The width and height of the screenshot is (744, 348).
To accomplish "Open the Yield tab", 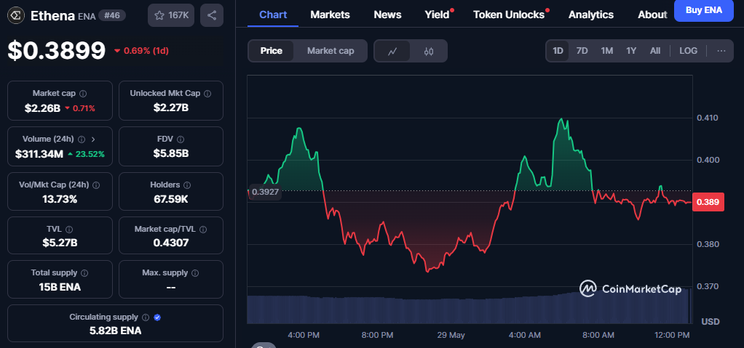I will pyautogui.click(x=437, y=15).
